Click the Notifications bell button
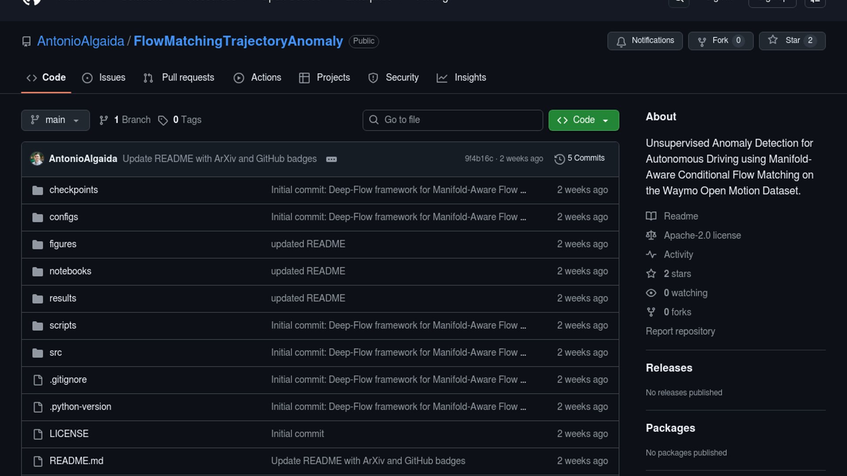The height and width of the screenshot is (476, 847). tap(645, 41)
